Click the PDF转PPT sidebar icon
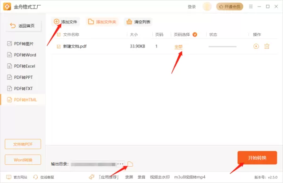 coord(9,77)
